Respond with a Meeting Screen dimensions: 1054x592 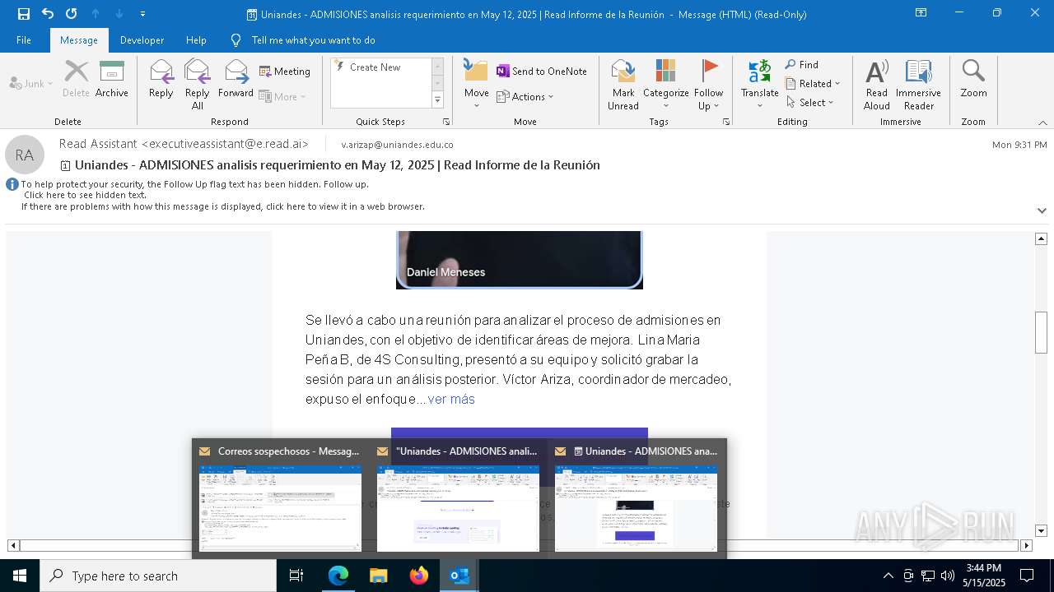285,72
